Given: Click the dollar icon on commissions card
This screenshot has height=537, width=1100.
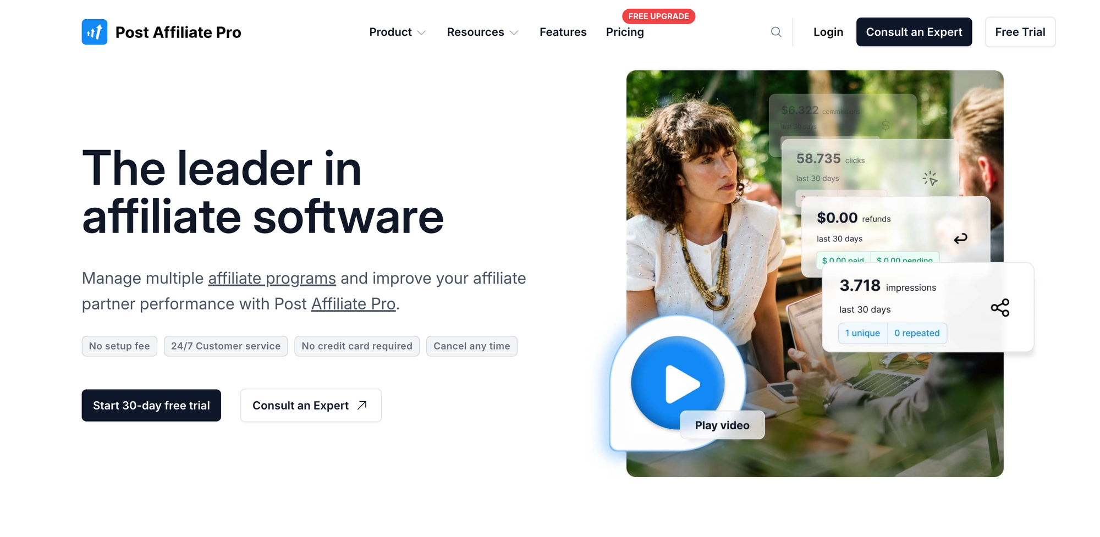Looking at the screenshot, I should [x=886, y=125].
